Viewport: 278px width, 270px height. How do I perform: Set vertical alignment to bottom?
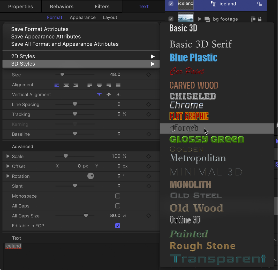118,95
